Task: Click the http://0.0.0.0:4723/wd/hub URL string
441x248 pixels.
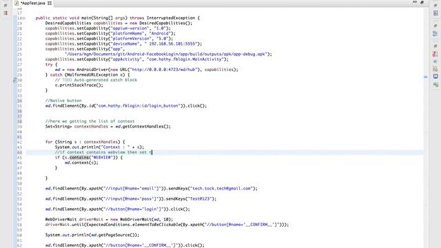Action: pos(163,70)
